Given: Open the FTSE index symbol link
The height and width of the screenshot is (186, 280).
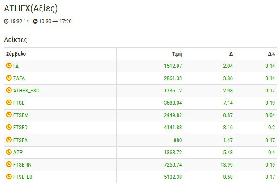Looking at the screenshot, I should click(19, 103).
